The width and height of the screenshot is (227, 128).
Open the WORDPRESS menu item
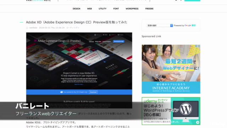pyautogui.click(x=132, y=9)
